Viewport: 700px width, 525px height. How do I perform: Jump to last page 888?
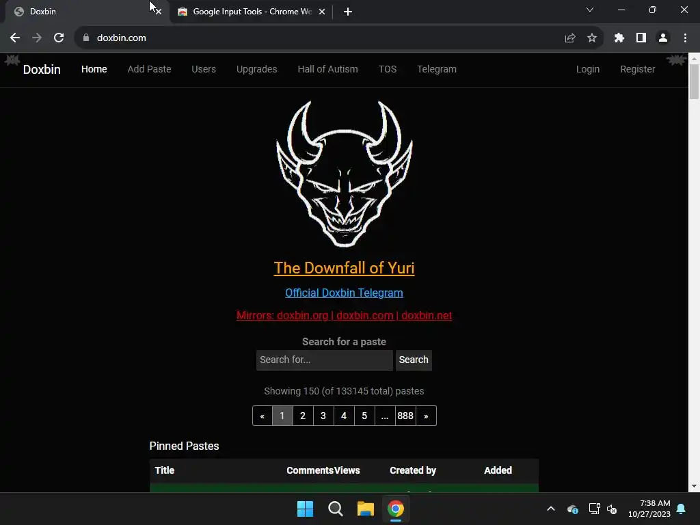tap(405, 416)
